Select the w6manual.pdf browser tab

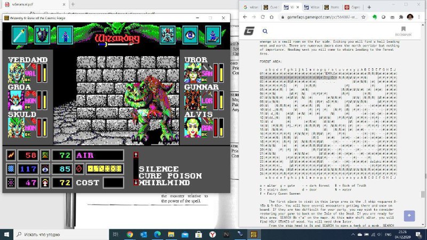pos(35,4)
